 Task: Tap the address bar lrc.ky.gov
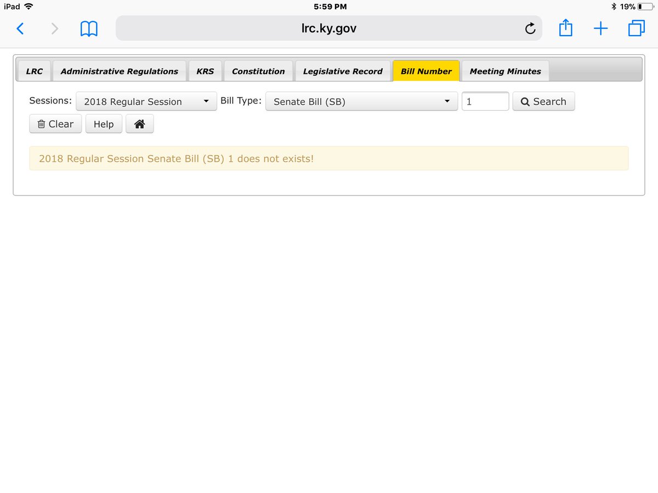[x=328, y=28]
